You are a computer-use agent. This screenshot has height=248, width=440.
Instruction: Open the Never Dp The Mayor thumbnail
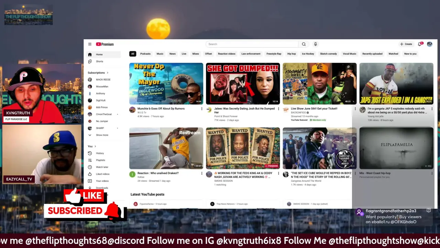(166, 83)
